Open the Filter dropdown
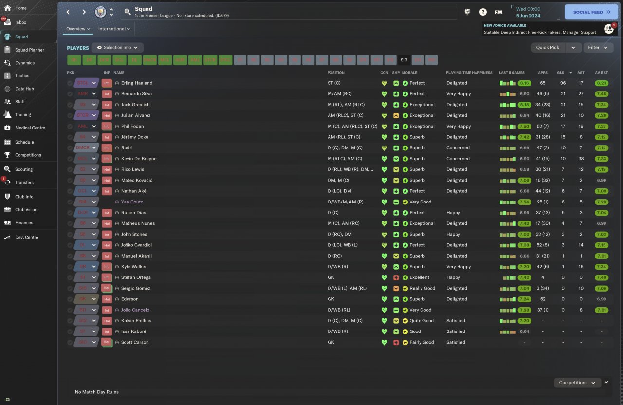Image resolution: width=623 pixels, height=405 pixels. click(598, 48)
